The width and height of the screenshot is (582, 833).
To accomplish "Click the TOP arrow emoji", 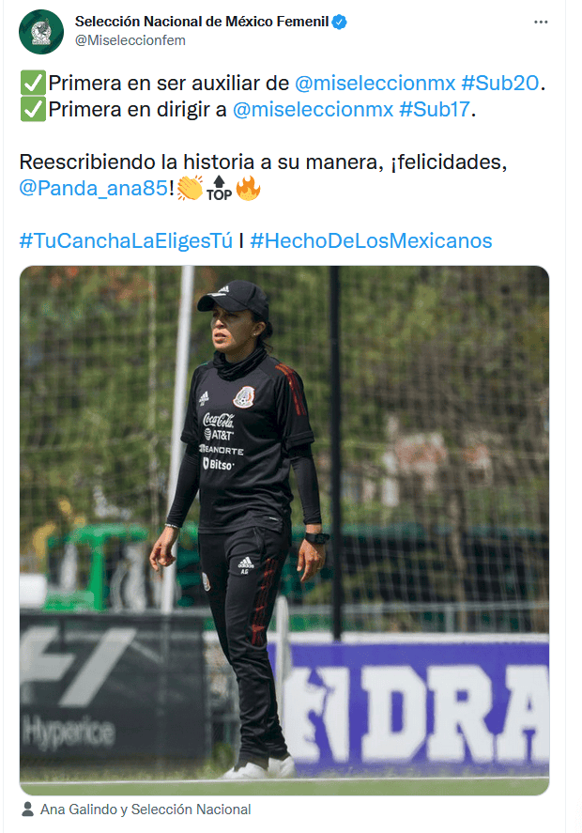I will (x=219, y=189).
